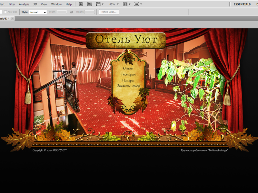The height and width of the screenshot is (193, 258).
Task: Open the 80% zoom level dropdown
Action: [114, 4]
